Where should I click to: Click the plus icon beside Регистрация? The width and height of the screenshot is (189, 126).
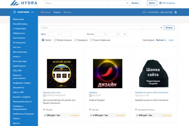pyautogui.click(x=161, y=3)
